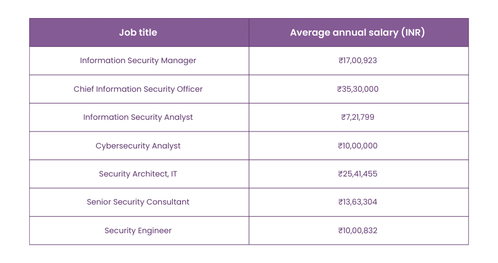The width and height of the screenshot is (498, 263).
Task: Select the Security Architect, IT cell
Action: tap(138, 174)
